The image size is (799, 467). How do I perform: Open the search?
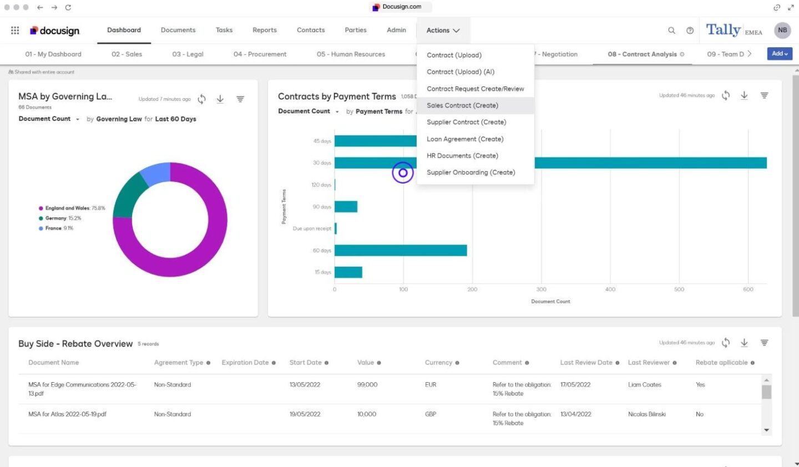tap(671, 31)
